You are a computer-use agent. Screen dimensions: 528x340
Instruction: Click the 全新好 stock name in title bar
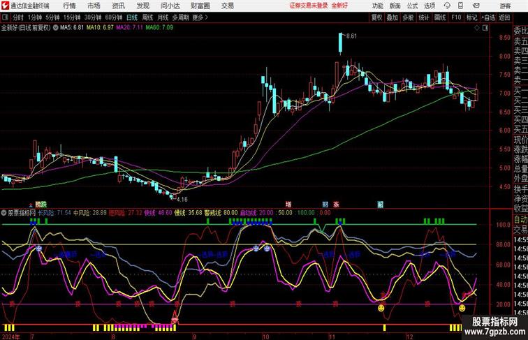tap(339, 6)
